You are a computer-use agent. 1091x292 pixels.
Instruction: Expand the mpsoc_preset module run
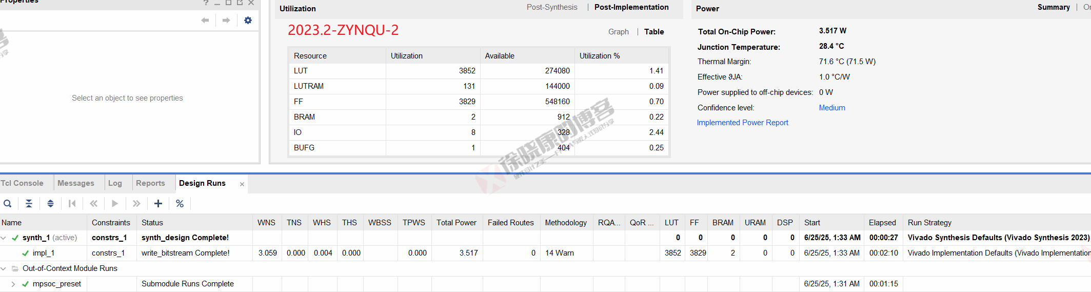(13, 284)
